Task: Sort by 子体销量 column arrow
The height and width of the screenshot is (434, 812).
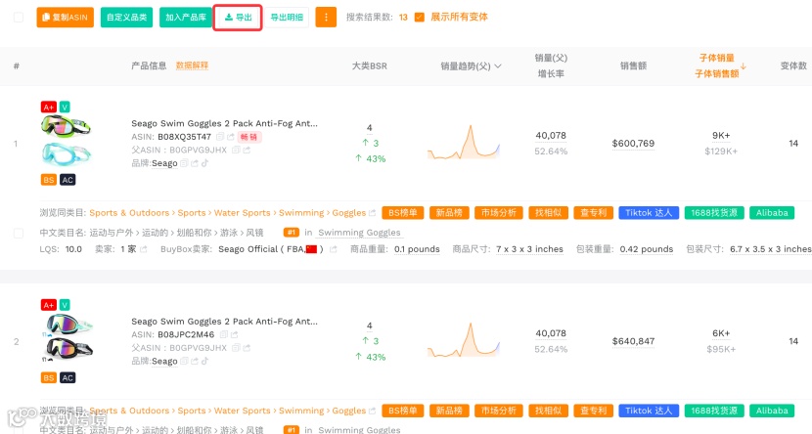Action: click(x=744, y=66)
